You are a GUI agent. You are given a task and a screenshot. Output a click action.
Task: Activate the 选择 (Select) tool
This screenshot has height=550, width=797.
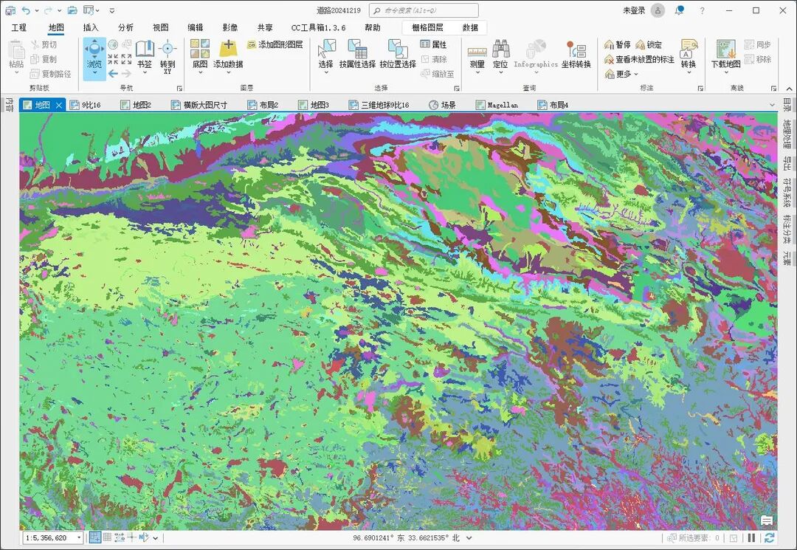[x=326, y=55]
